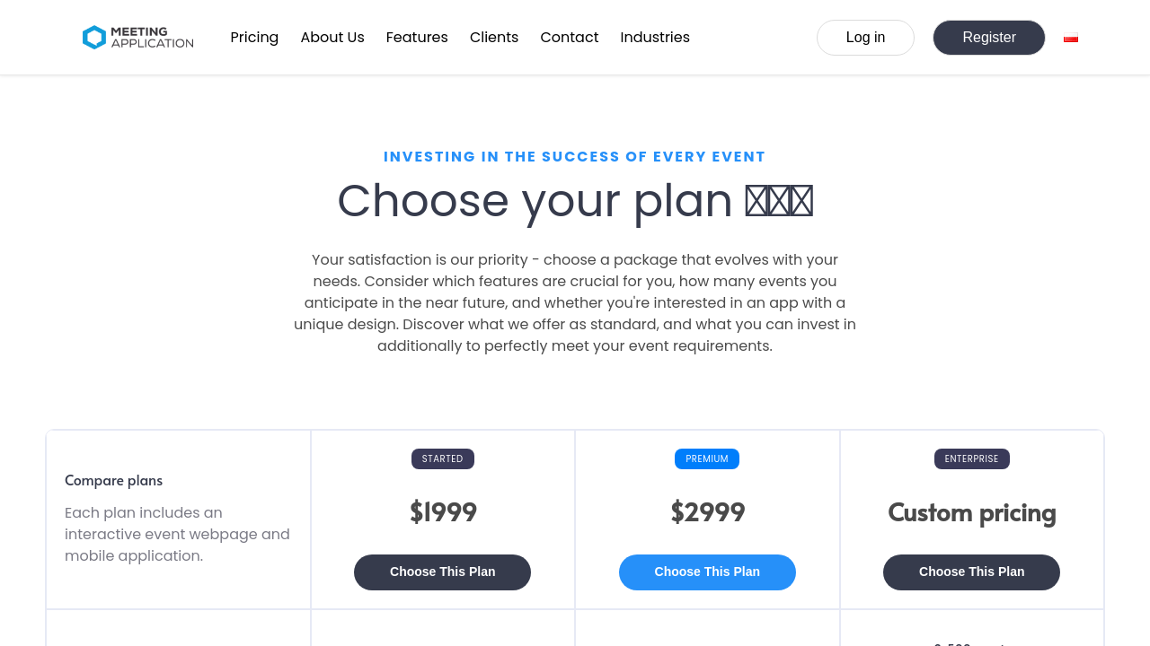
Task: Choose the Started $1999 plan
Action: point(442,572)
